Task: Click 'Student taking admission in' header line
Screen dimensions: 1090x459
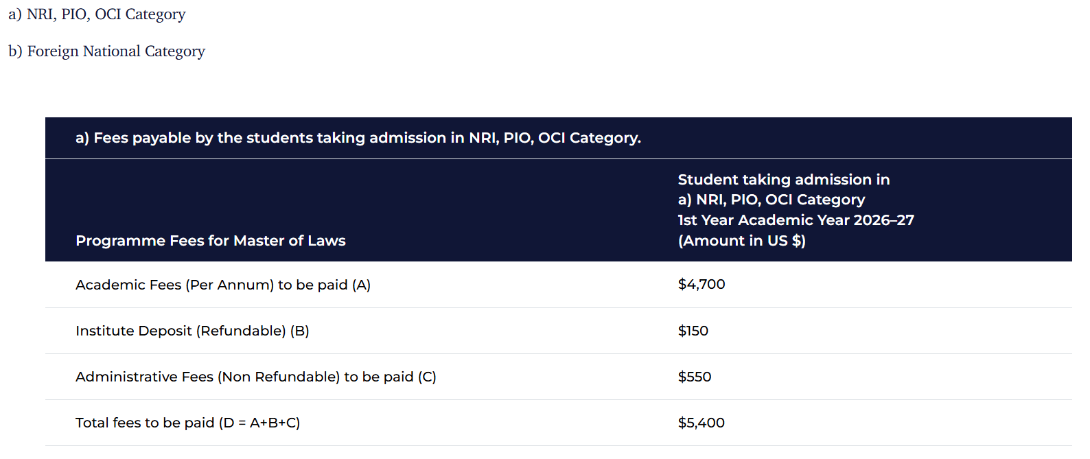Action: point(783,180)
